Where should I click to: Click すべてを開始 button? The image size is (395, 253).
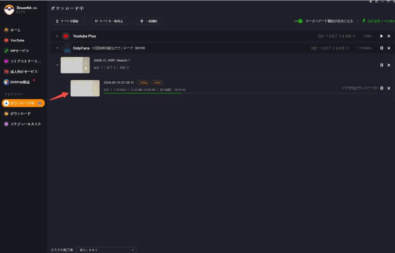tap(68, 21)
